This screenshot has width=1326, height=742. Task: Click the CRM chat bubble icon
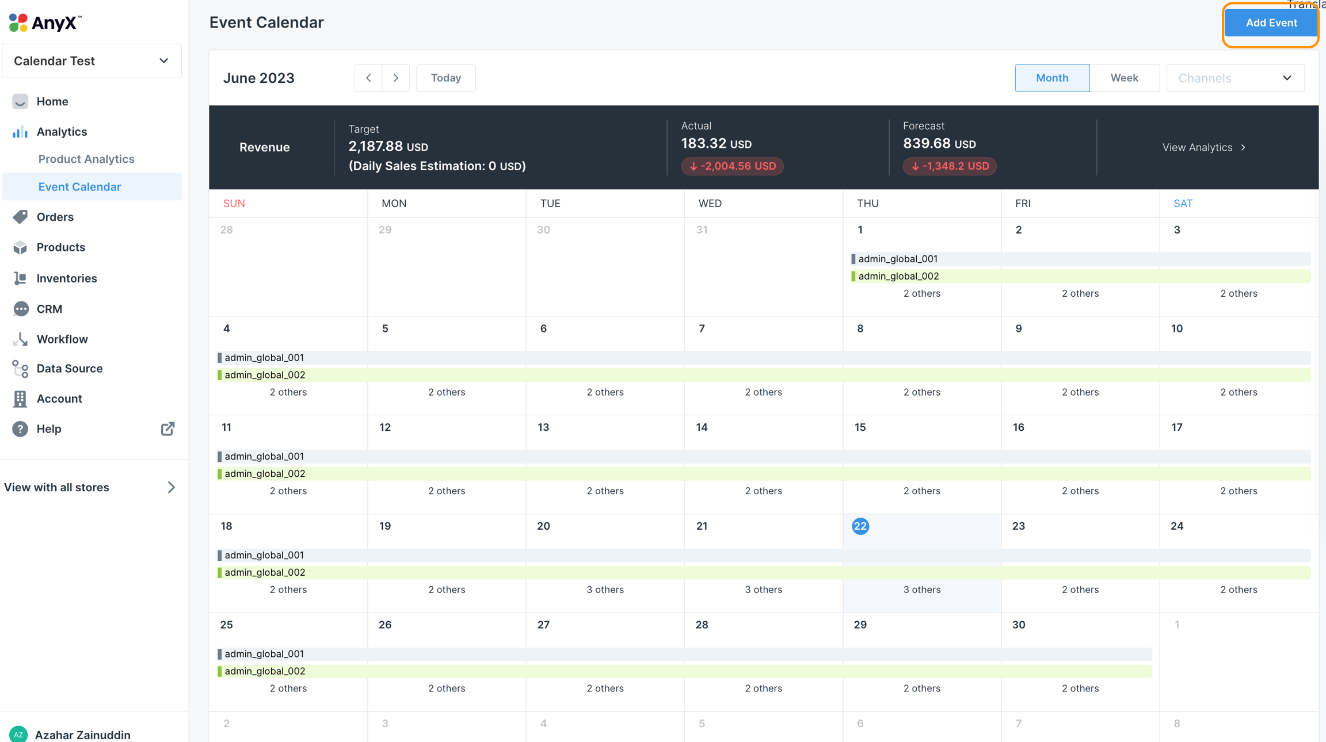(20, 309)
